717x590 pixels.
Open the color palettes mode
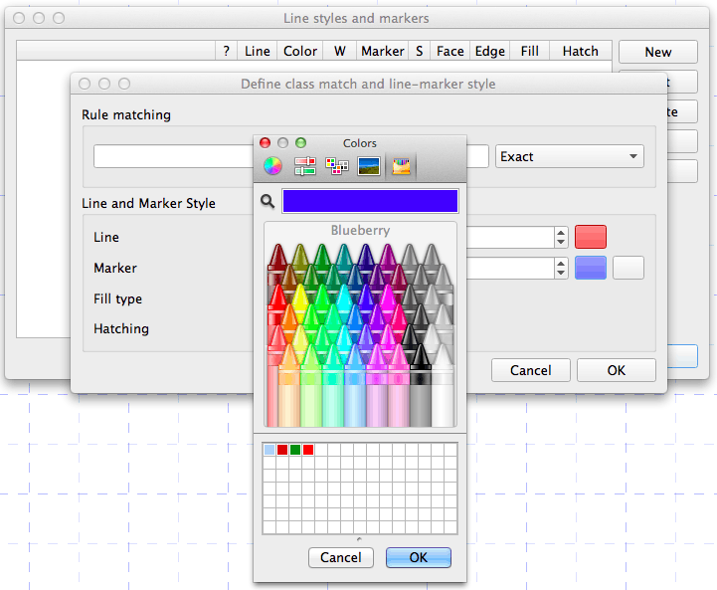tap(337, 165)
